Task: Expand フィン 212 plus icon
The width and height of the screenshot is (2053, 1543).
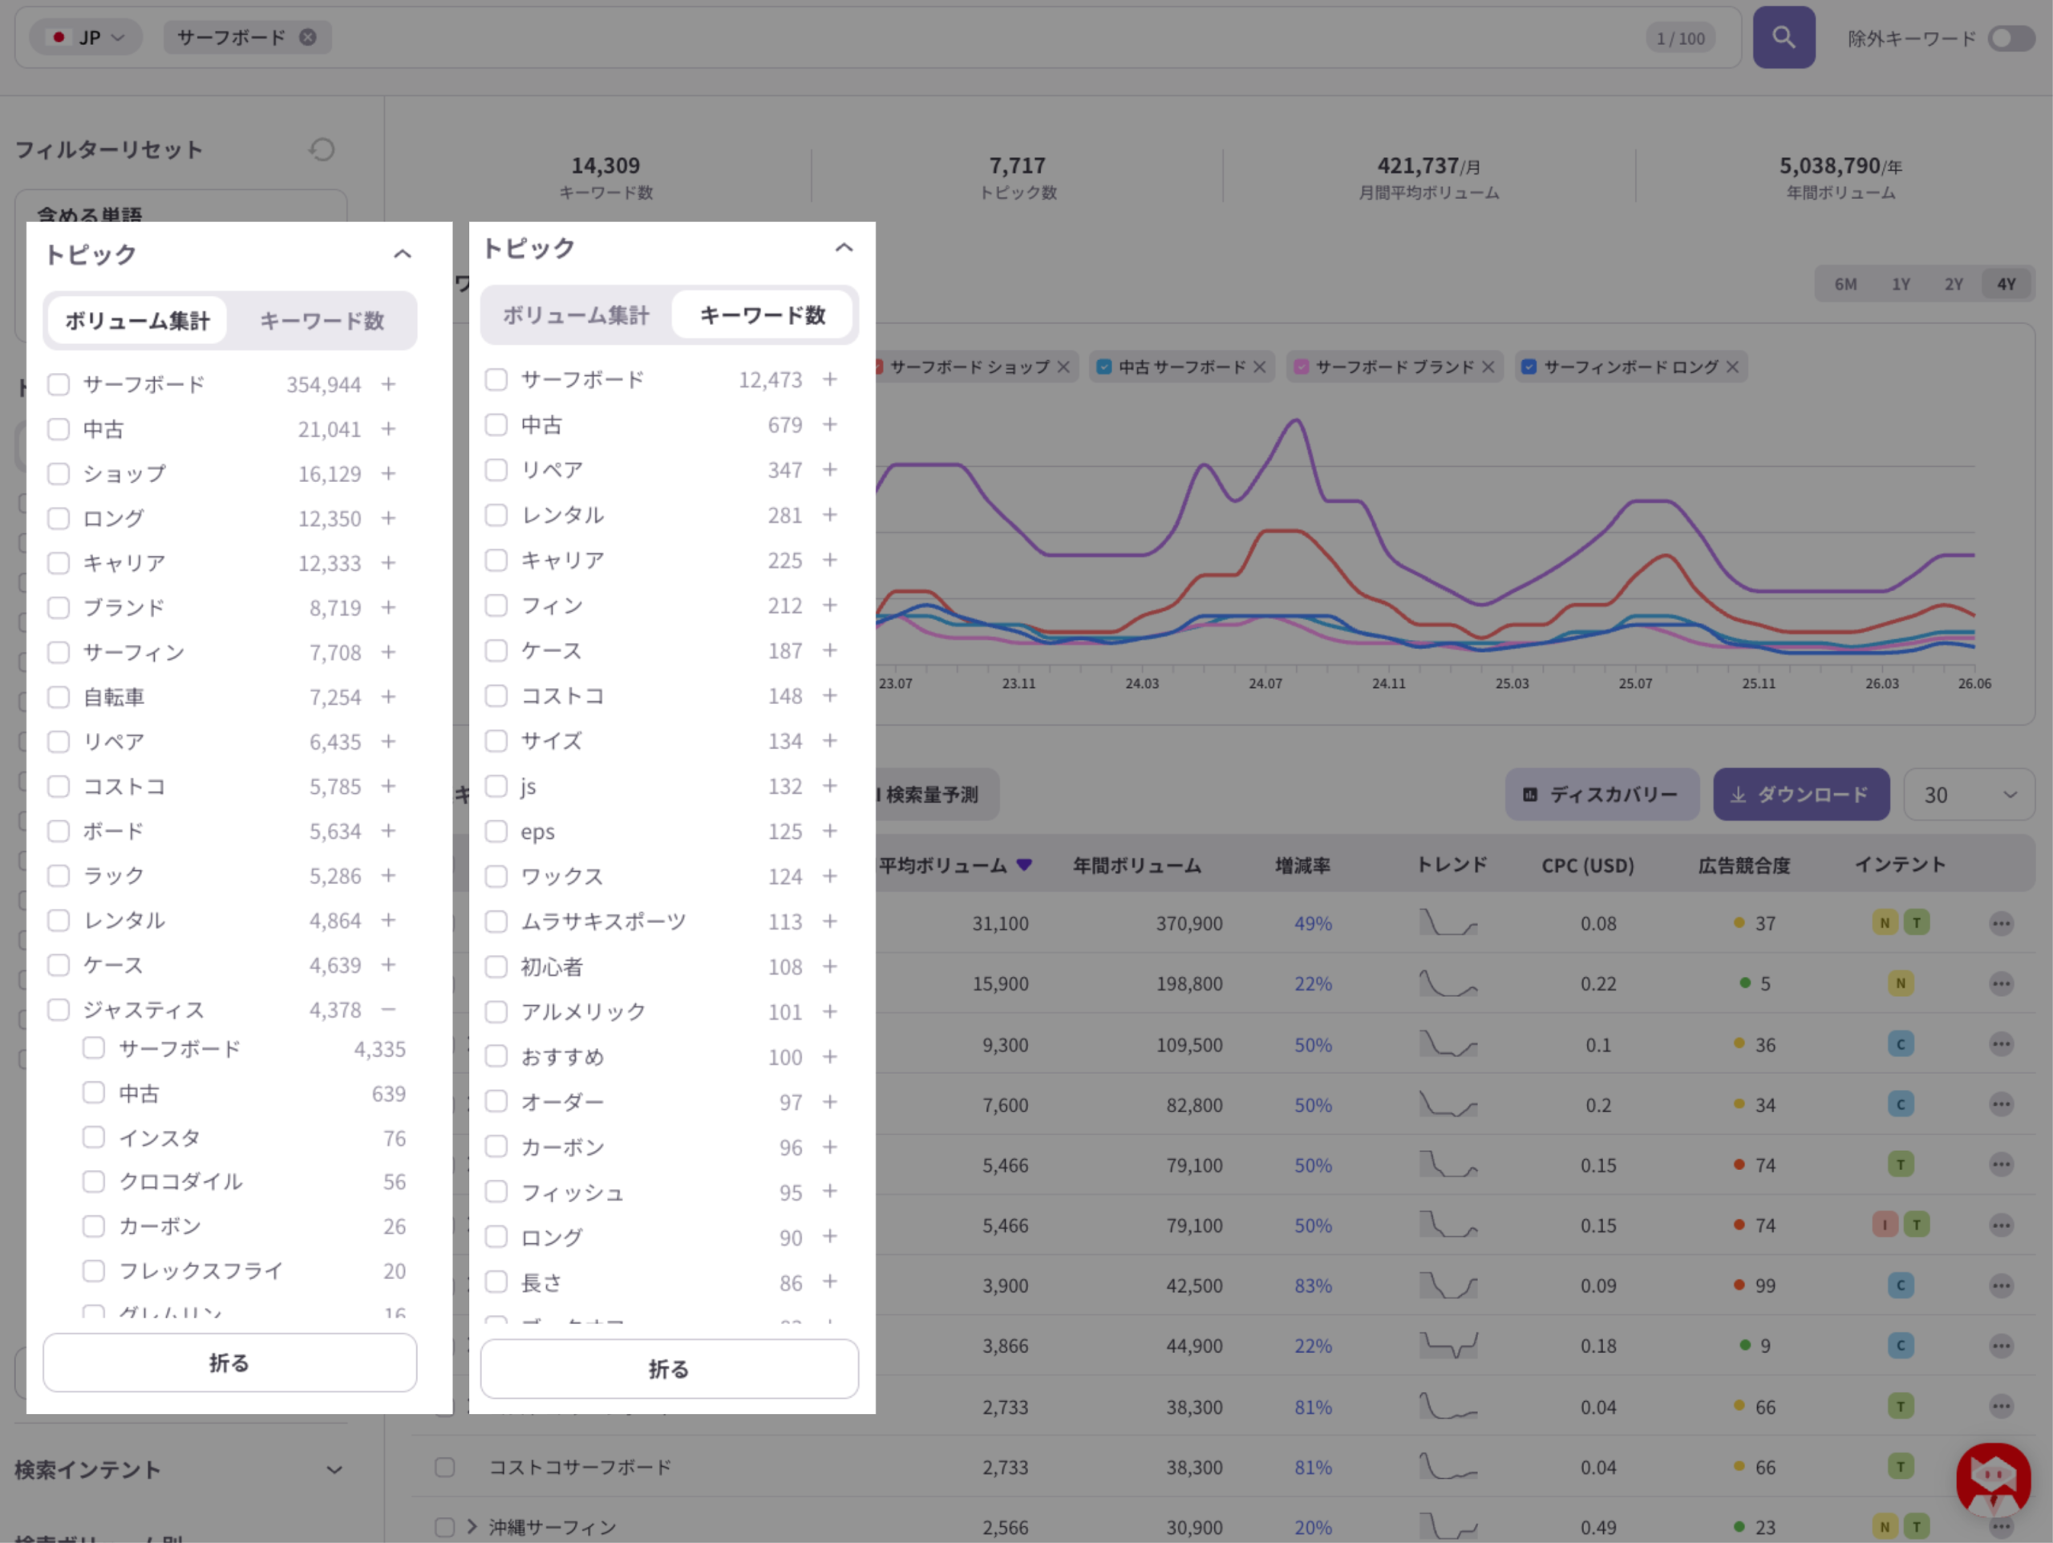Action: pos(830,605)
